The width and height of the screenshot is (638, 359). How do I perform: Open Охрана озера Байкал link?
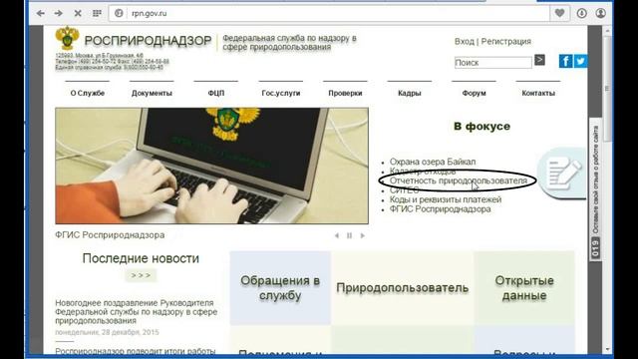point(433,162)
